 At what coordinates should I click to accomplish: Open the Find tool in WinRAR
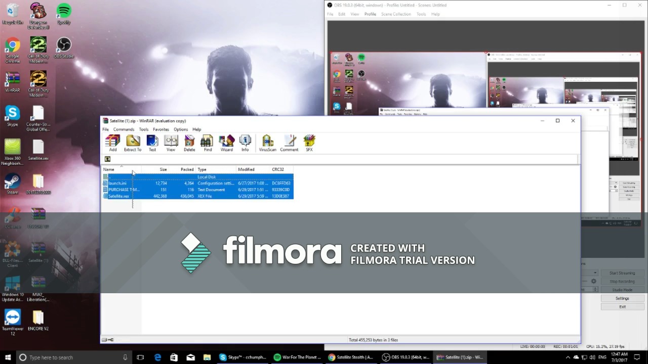tap(208, 143)
